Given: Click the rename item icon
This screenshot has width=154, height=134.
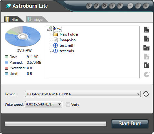Looking at the screenshot, I should 147,65.
